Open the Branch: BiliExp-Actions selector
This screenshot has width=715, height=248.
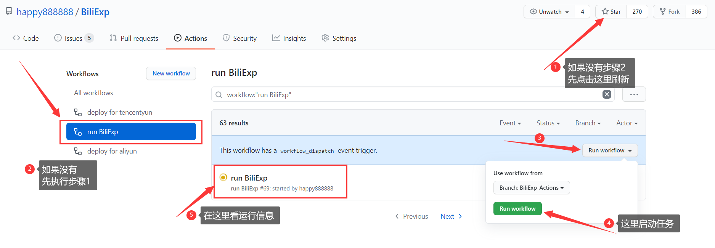point(532,188)
